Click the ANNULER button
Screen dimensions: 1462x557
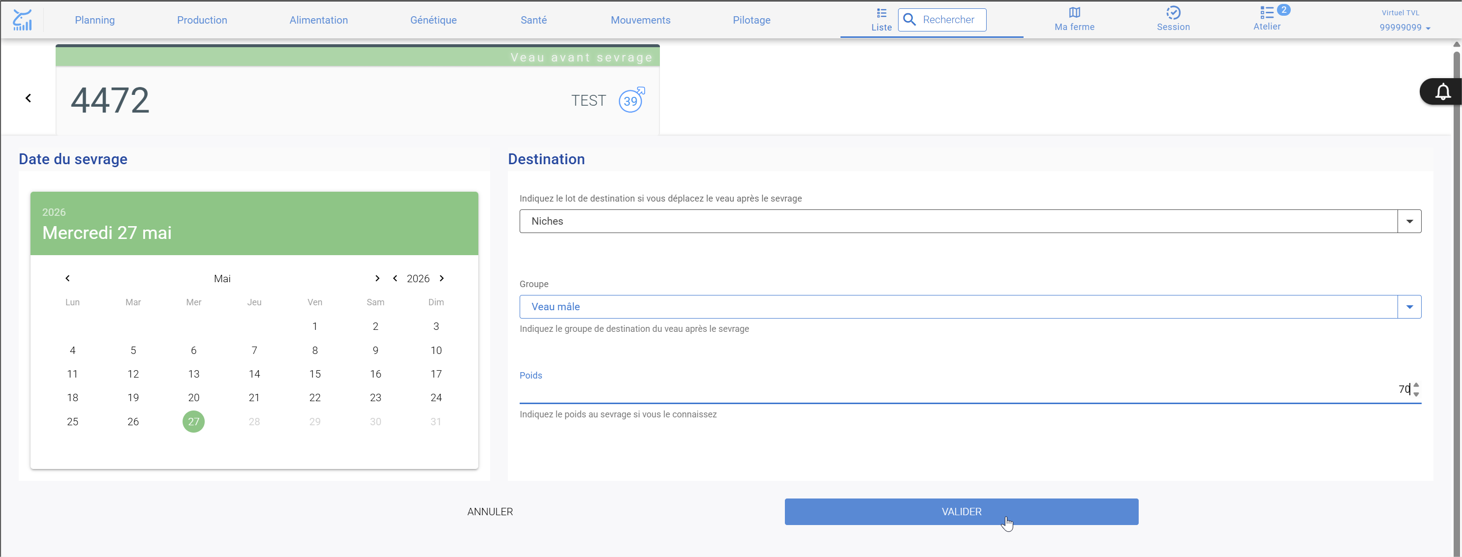(490, 512)
